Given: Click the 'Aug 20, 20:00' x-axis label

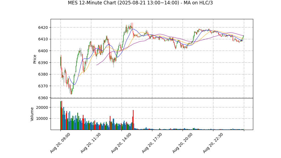Looking at the screenshot, I should (182, 143).
